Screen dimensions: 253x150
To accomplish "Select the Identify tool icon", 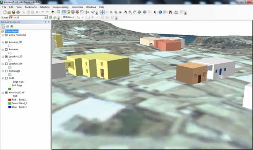I will click(160, 12).
